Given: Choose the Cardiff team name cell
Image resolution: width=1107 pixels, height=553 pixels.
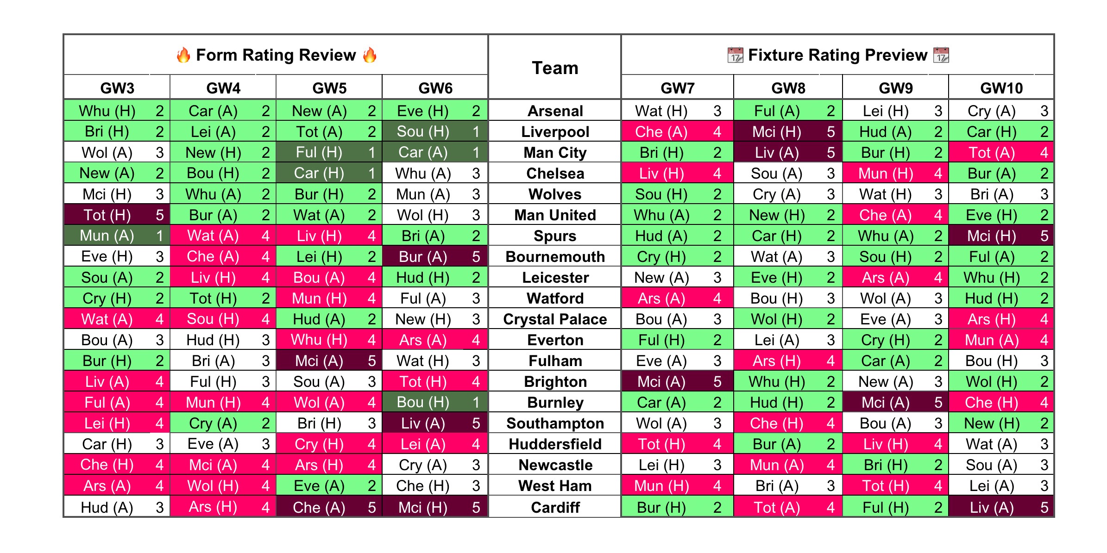Looking at the screenshot, I should coord(555,508).
